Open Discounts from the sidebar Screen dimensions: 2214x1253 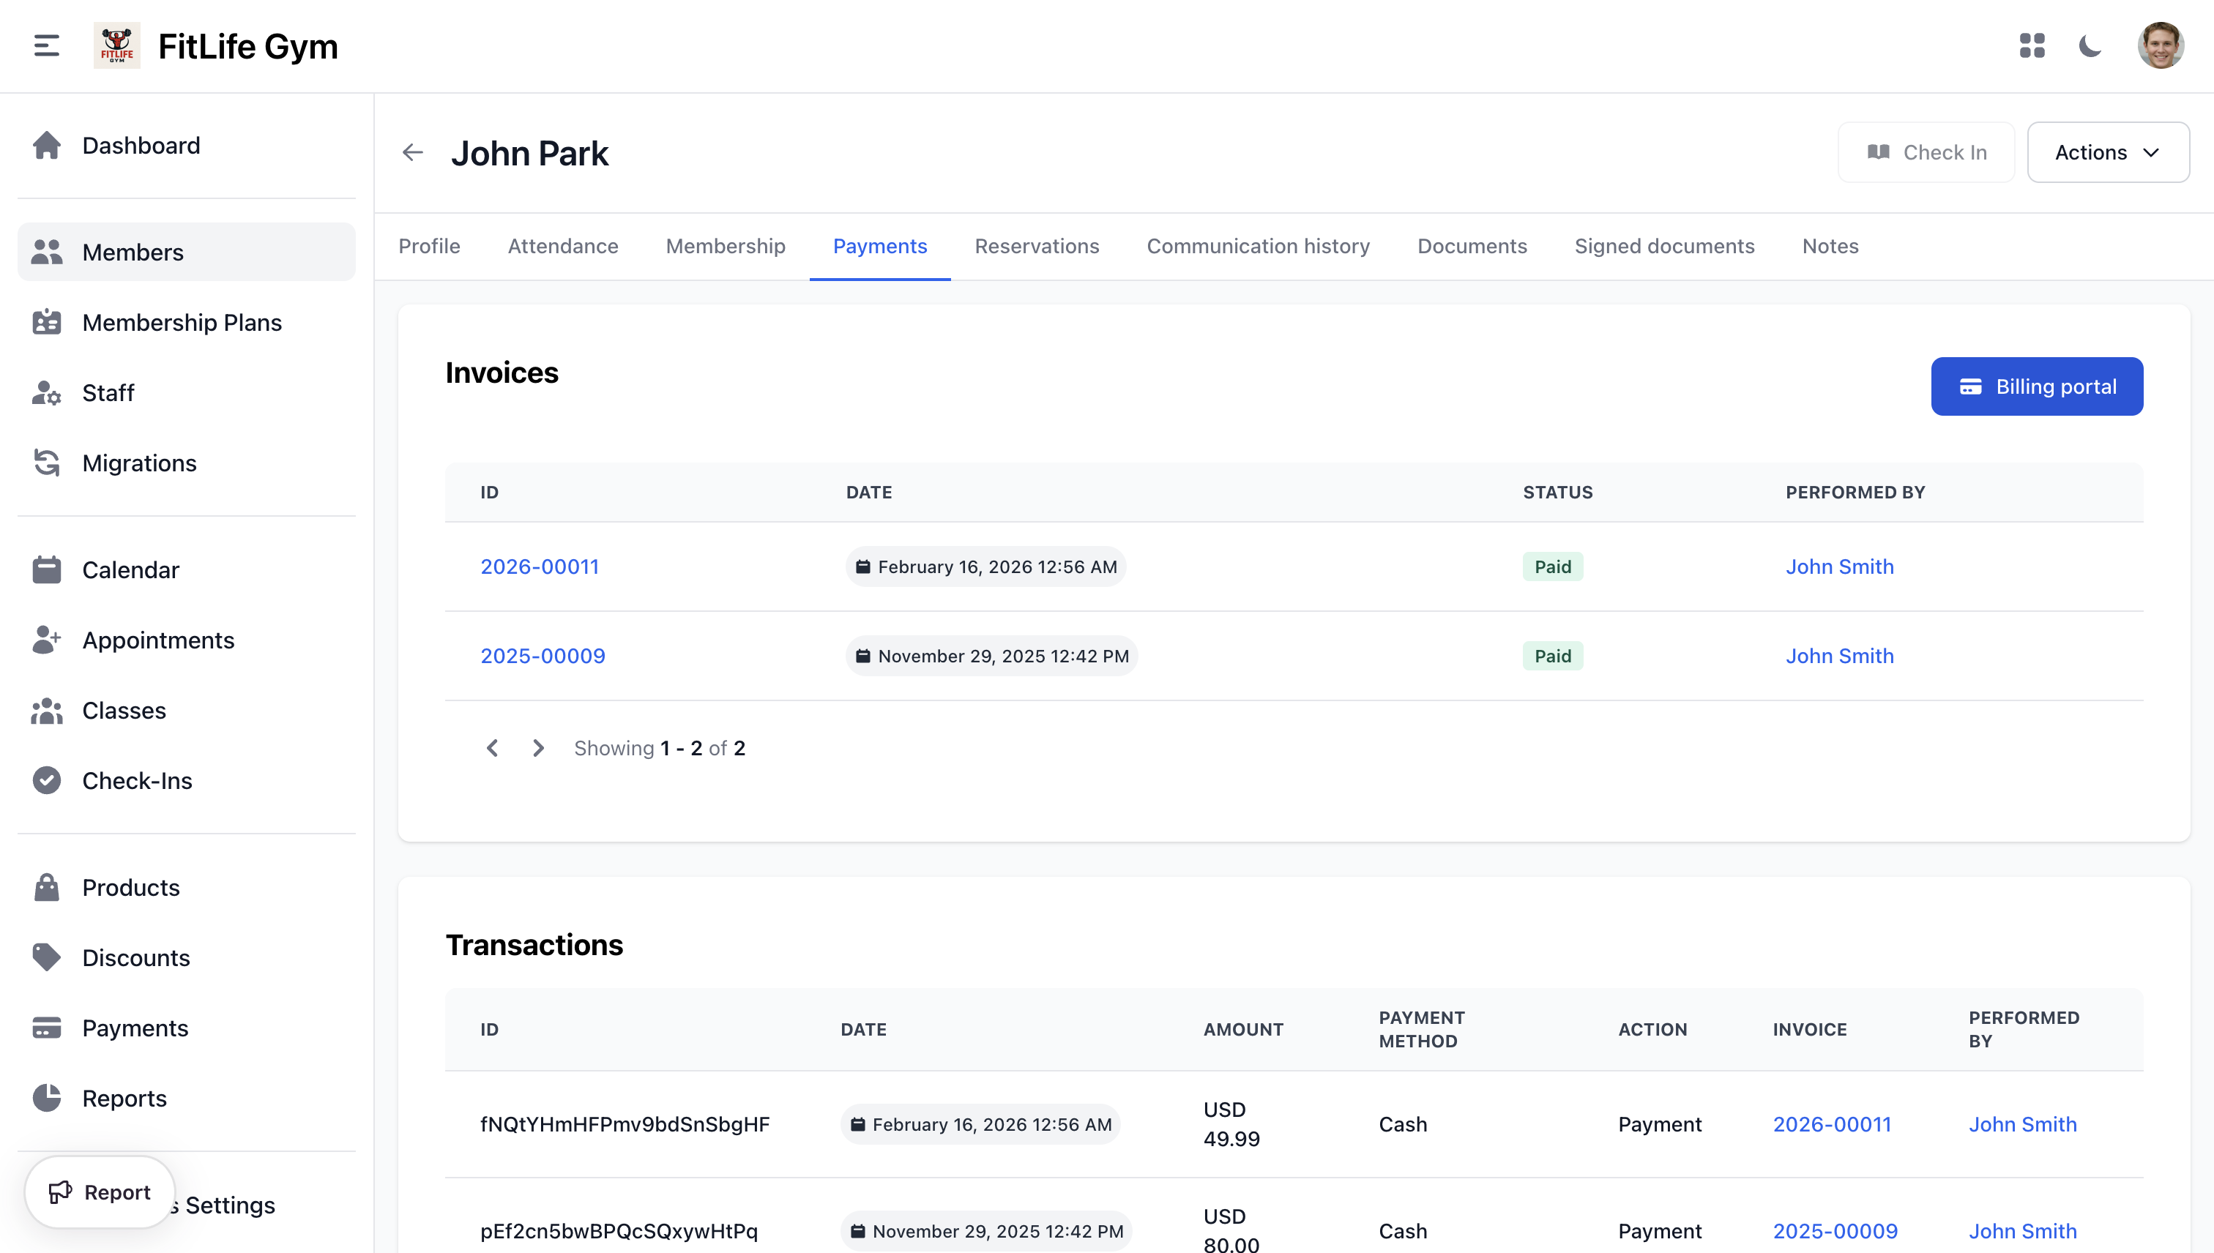pyautogui.click(x=136, y=958)
